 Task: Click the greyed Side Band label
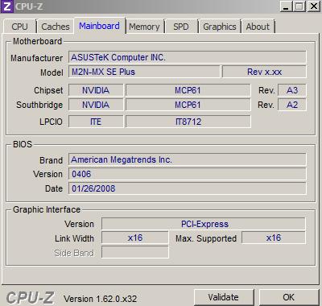pyautogui.click(x=74, y=253)
